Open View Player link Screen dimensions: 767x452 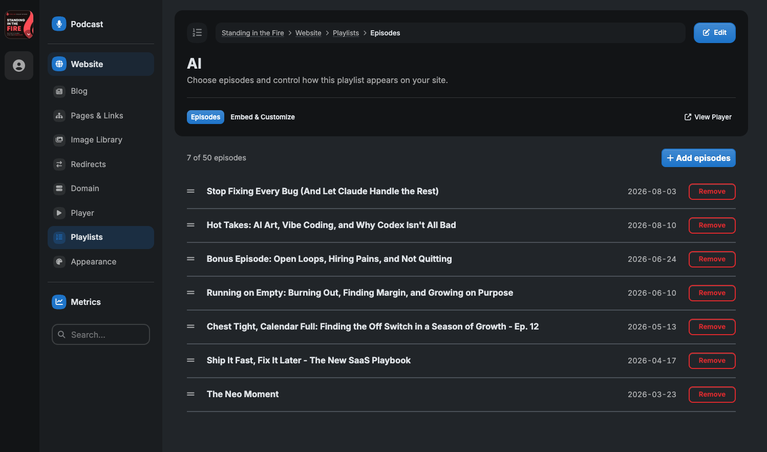pos(708,117)
